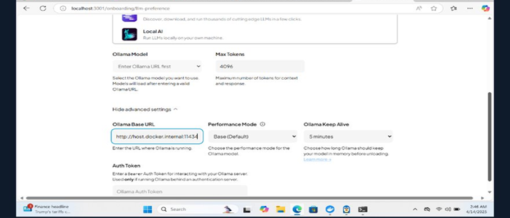
Task: Click the browser address bar URL
Action: [121, 8]
